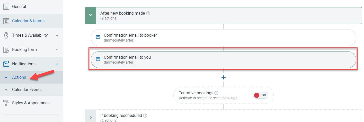
Task: Open the Calendar Events menu item
Action: tap(27, 90)
